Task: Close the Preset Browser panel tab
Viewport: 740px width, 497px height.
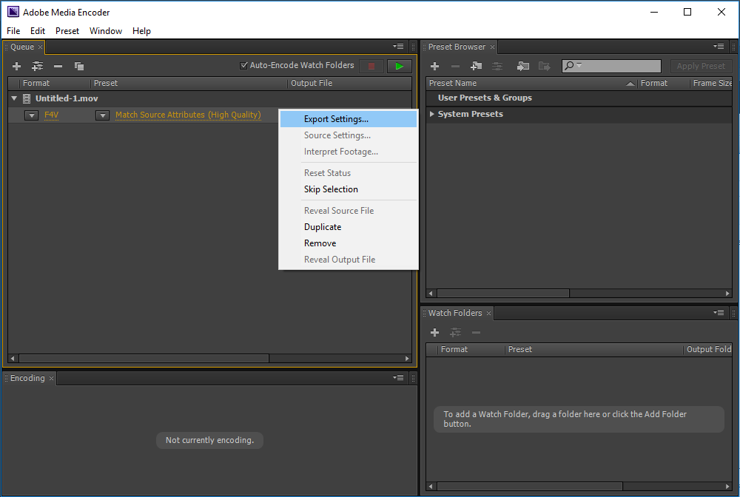Action: coord(492,47)
